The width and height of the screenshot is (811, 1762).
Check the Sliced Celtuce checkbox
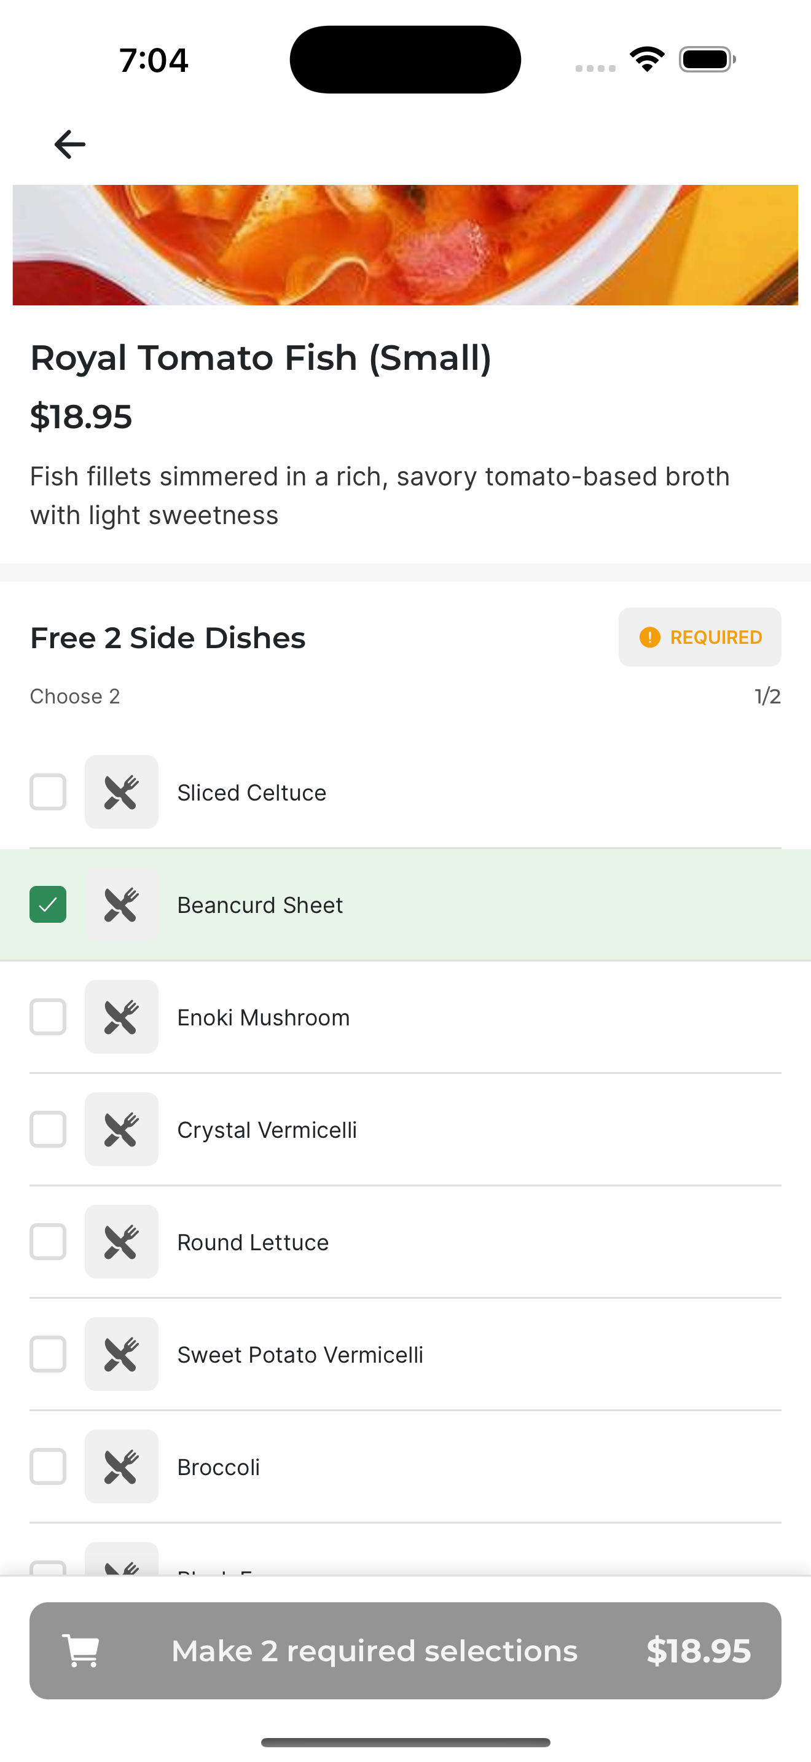click(x=48, y=792)
